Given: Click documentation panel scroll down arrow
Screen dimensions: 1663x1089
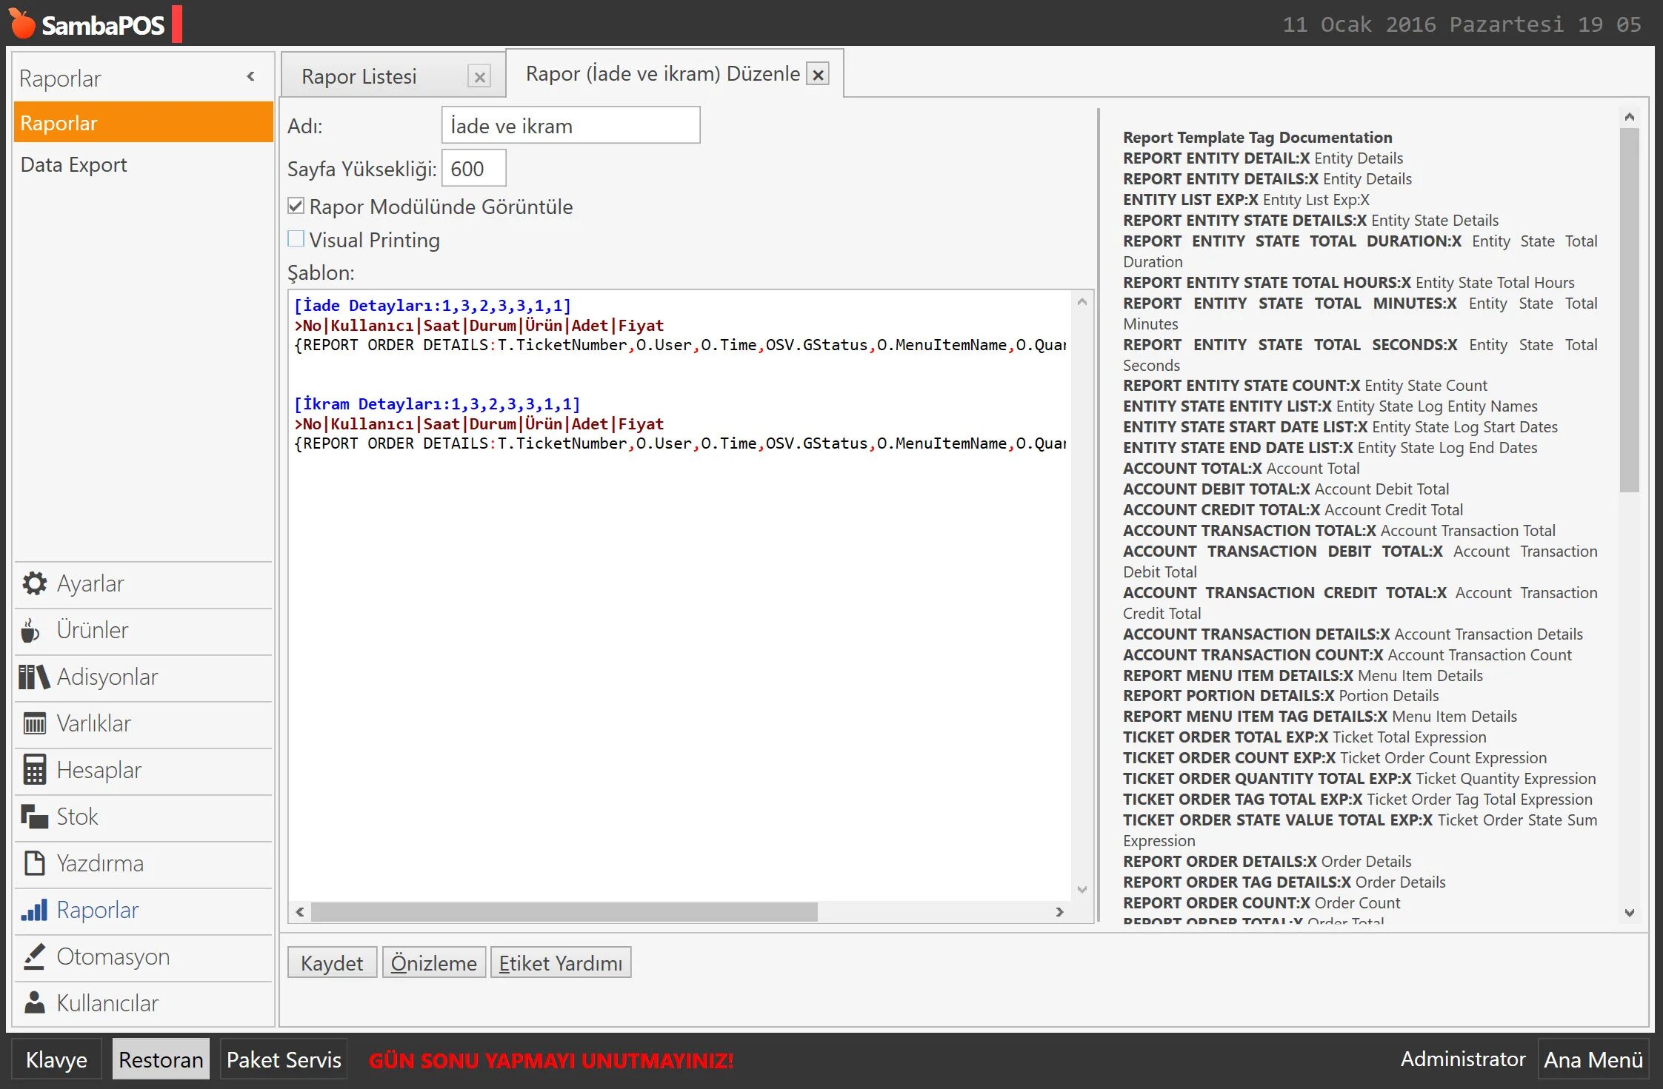Looking at the screenshot, I should click(1629, 913).
